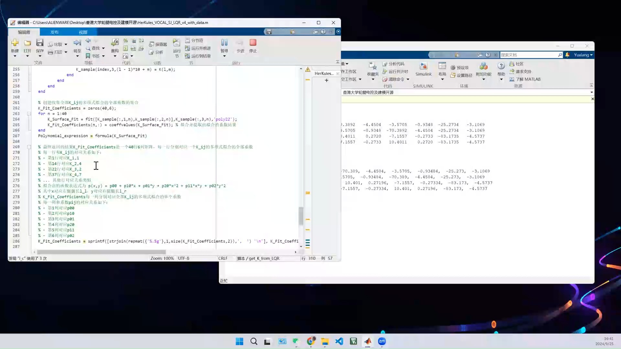Switch to the 发布 (Publish) tab
This screenshot has width=621, height=349.
click(54, 32)
